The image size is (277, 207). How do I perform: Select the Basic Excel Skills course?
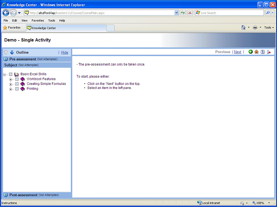click(33, 74)
